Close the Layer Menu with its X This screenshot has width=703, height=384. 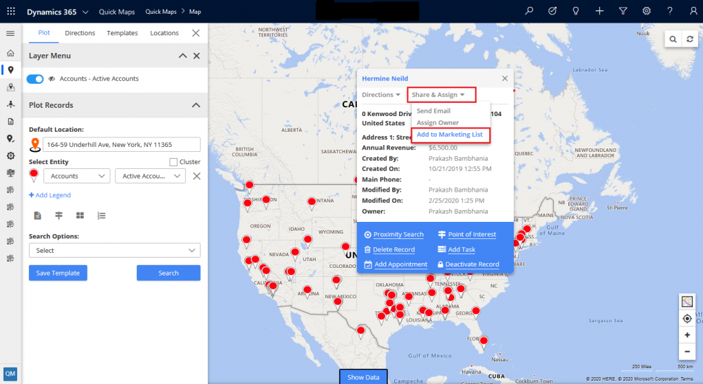pyautogui.click(x=196, y=56)
